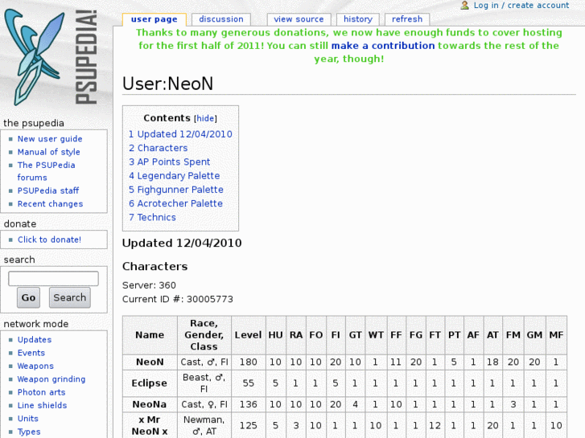Click the user icon beside Log in
This screenshot has height=438, width=585.
[464, 5]
